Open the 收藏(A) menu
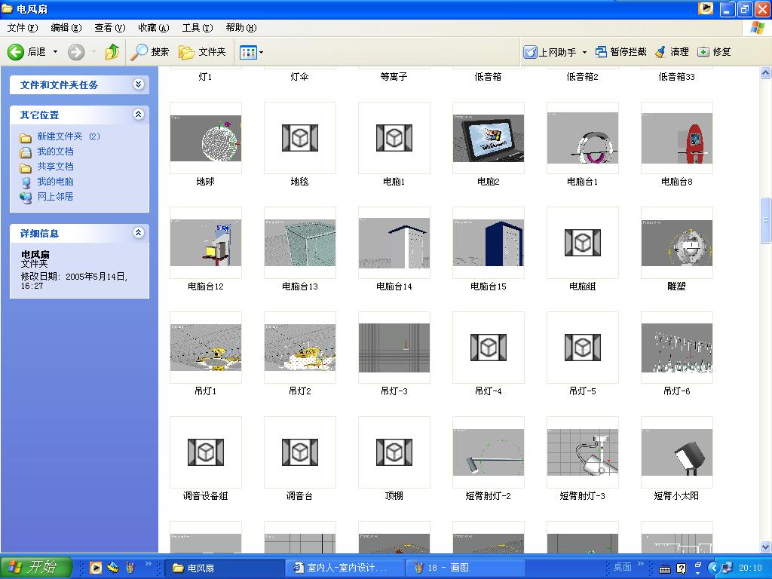Image resolution: width=772 pixels, height=579 pixels. point(154,28)
